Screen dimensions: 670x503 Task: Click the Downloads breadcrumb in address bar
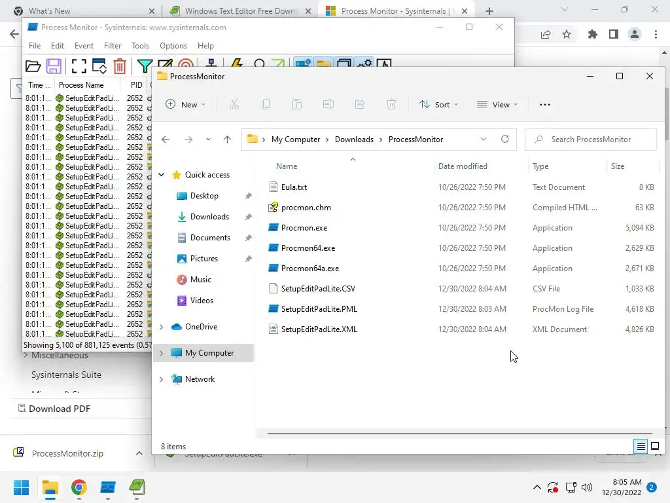click(x=354, y=140)
